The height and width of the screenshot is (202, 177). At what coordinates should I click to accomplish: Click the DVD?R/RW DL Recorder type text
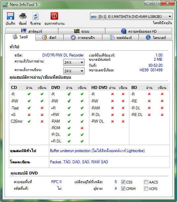click(63, 55)
